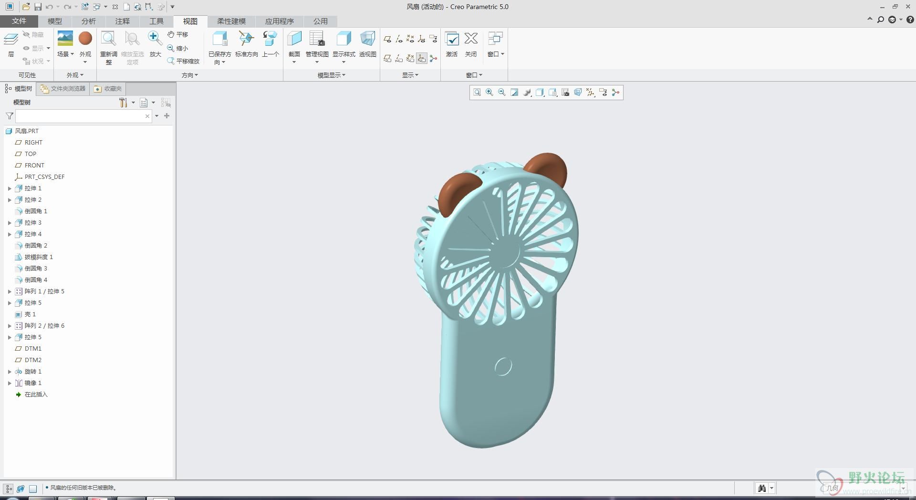Open model tree settings hammer icon
The image size is (916, 500).
[123, 103]
